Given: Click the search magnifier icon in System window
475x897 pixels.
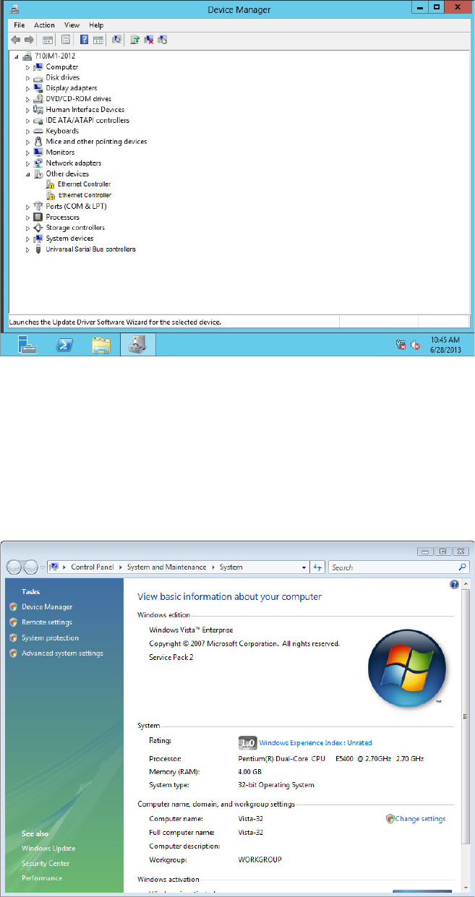Looking at the screenshot, I should click(x=462, y=567).
